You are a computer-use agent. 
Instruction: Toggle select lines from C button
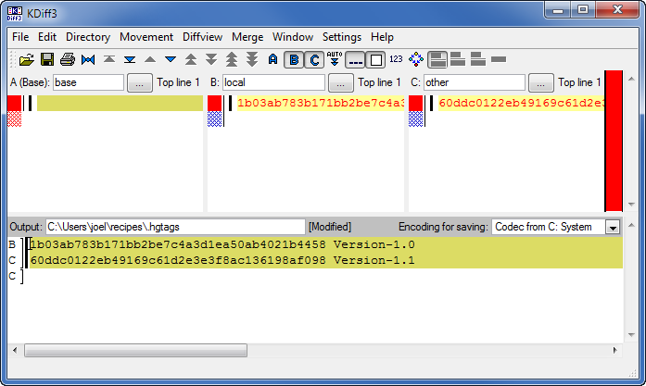coord(314,60)
